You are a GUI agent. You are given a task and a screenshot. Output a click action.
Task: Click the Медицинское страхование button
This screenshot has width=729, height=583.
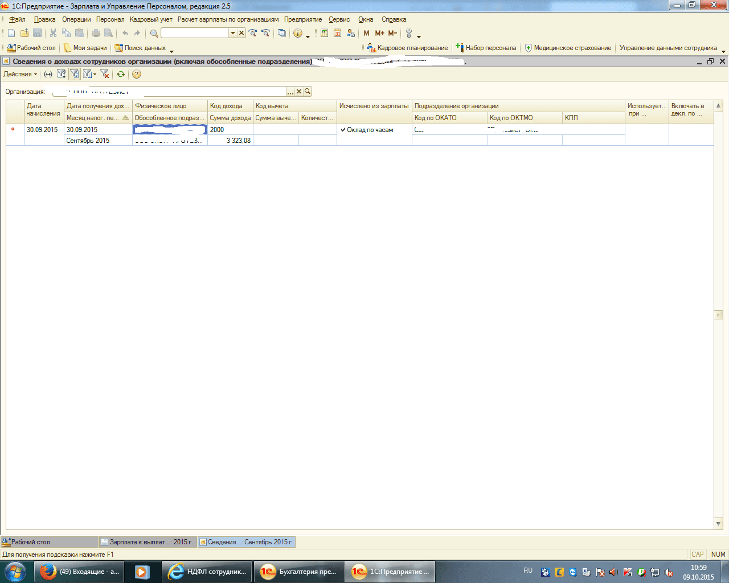click(568, 48)
